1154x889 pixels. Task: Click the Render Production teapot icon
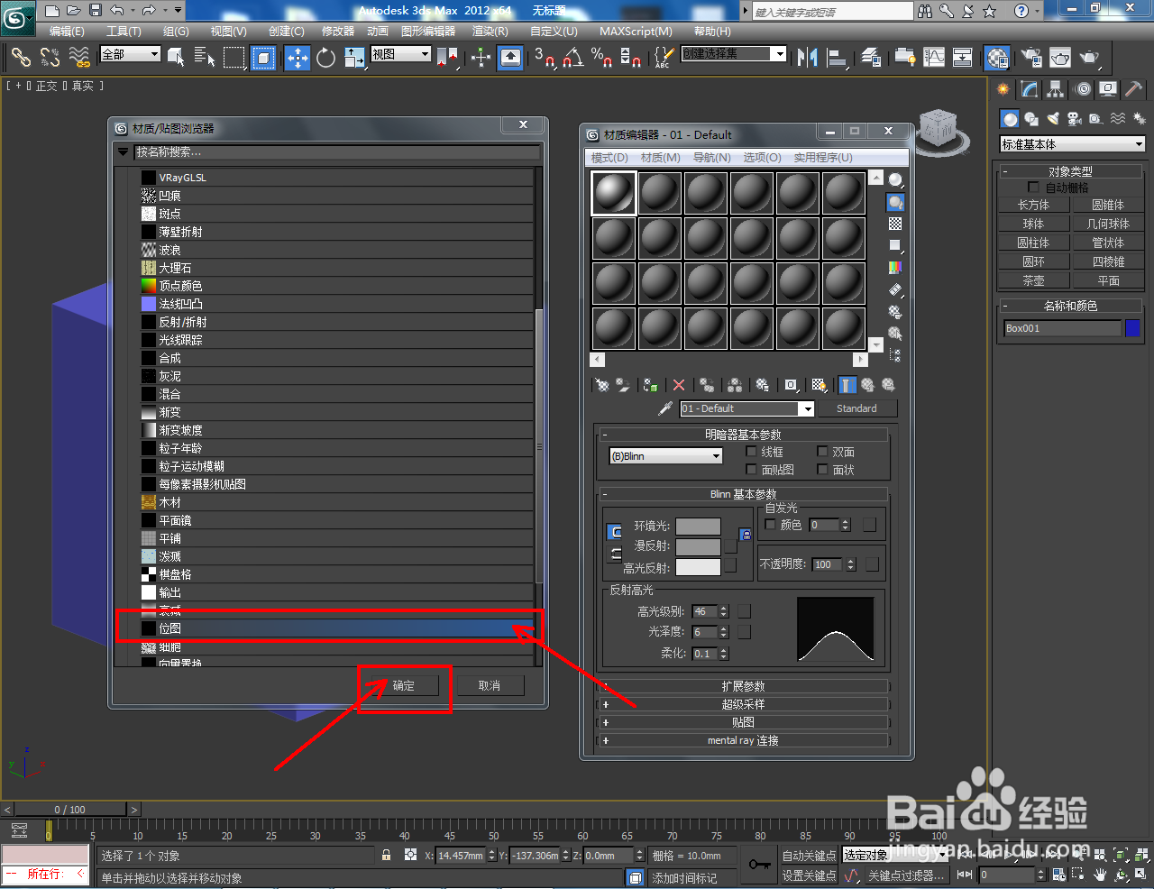point(1090,58)
